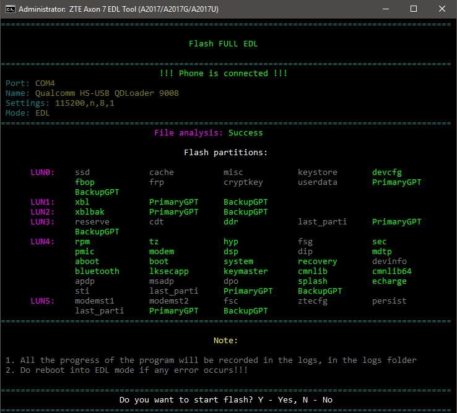Minimize the EDL Tool window
Viewport: 457px width, 413px height.
(x=386, y=9)
